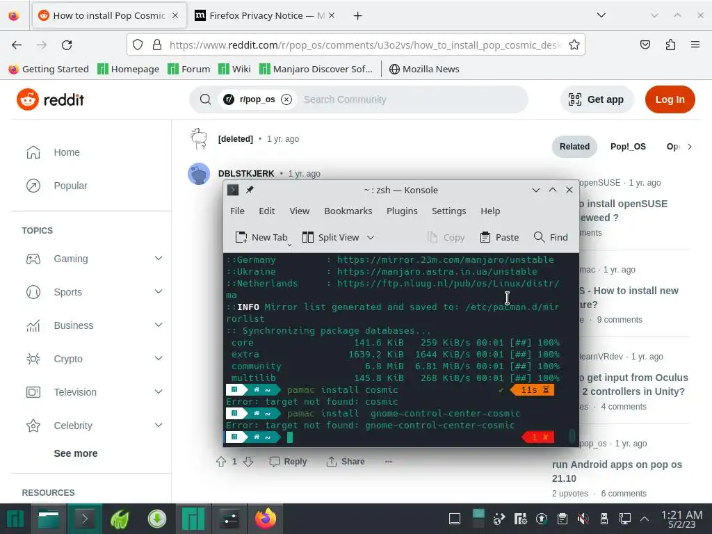The image size is (712, 534).
Task: Expand the hidden system tray icons arrow
Action: tap(644, 519)
